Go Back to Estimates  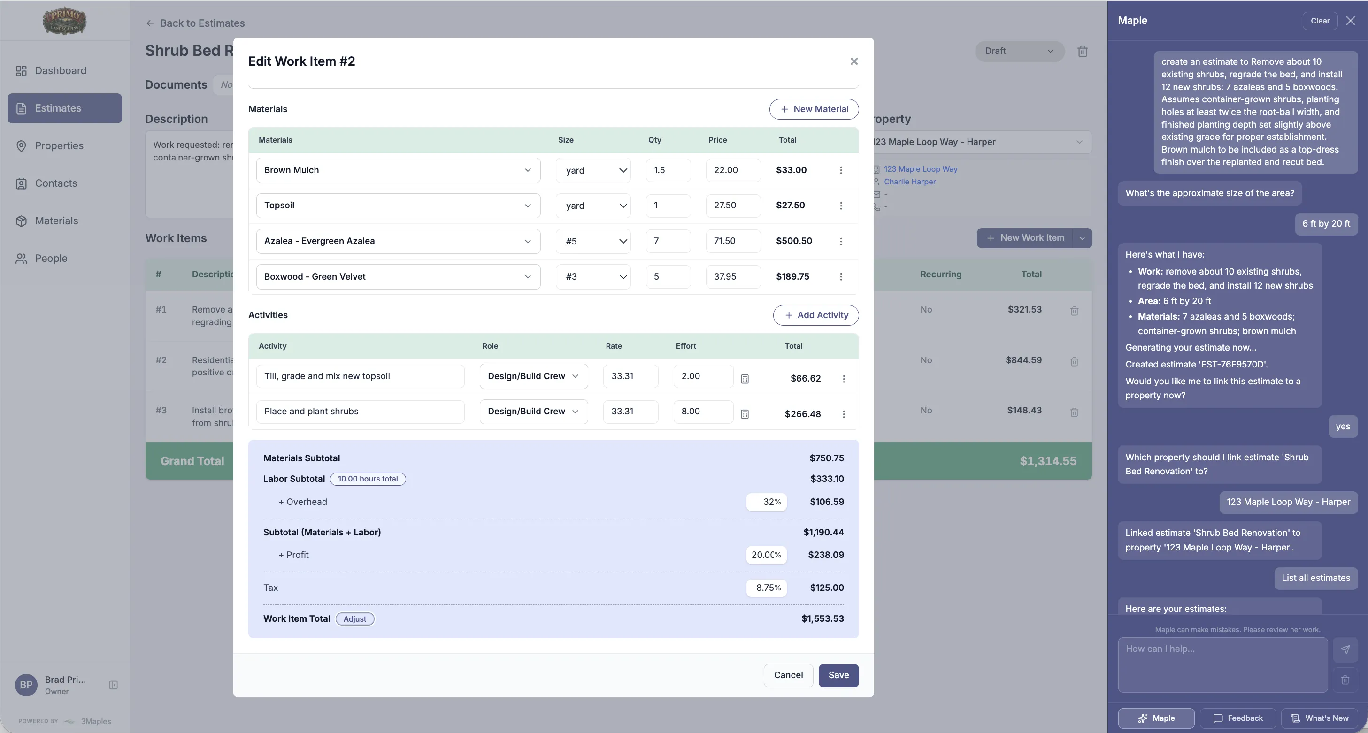coord(195,23)
